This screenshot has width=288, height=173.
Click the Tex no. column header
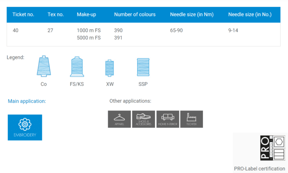click(x=56, y=15)
